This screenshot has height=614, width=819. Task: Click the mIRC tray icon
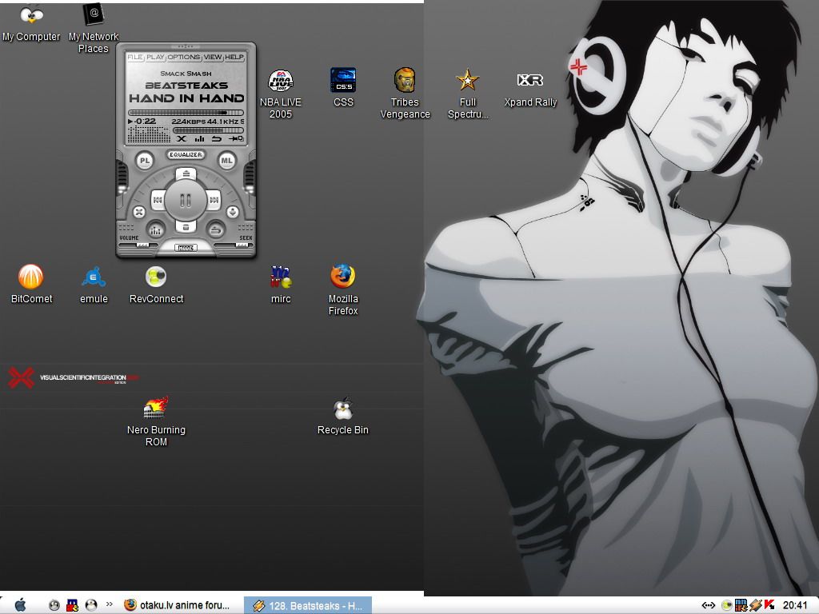(x=741, y=605)
